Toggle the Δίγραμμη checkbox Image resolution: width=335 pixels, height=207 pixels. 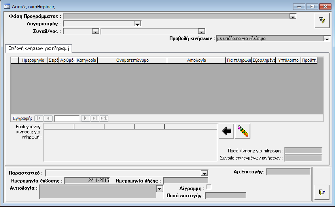(209, 187)
